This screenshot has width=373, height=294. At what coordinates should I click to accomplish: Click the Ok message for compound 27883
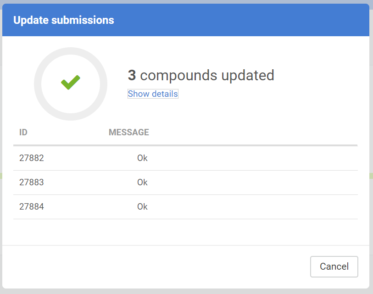point(142,183)
